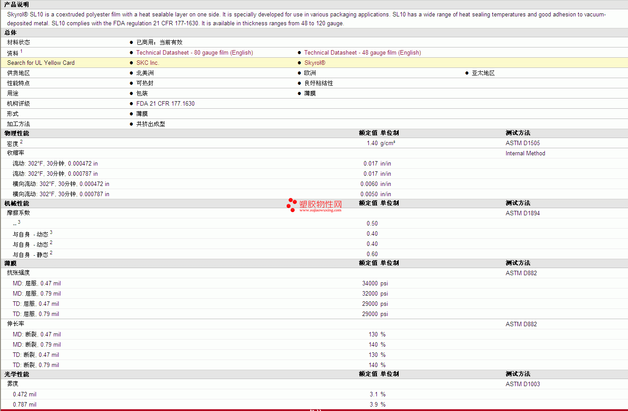The width and height of the screenshot is (628, 411).
Task: Open the 80 gauge film Technical Datasheet link
Action: point(195,52)
